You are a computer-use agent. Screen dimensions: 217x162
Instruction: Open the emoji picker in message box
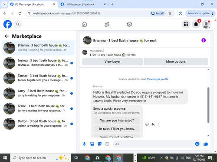[197, 144]
